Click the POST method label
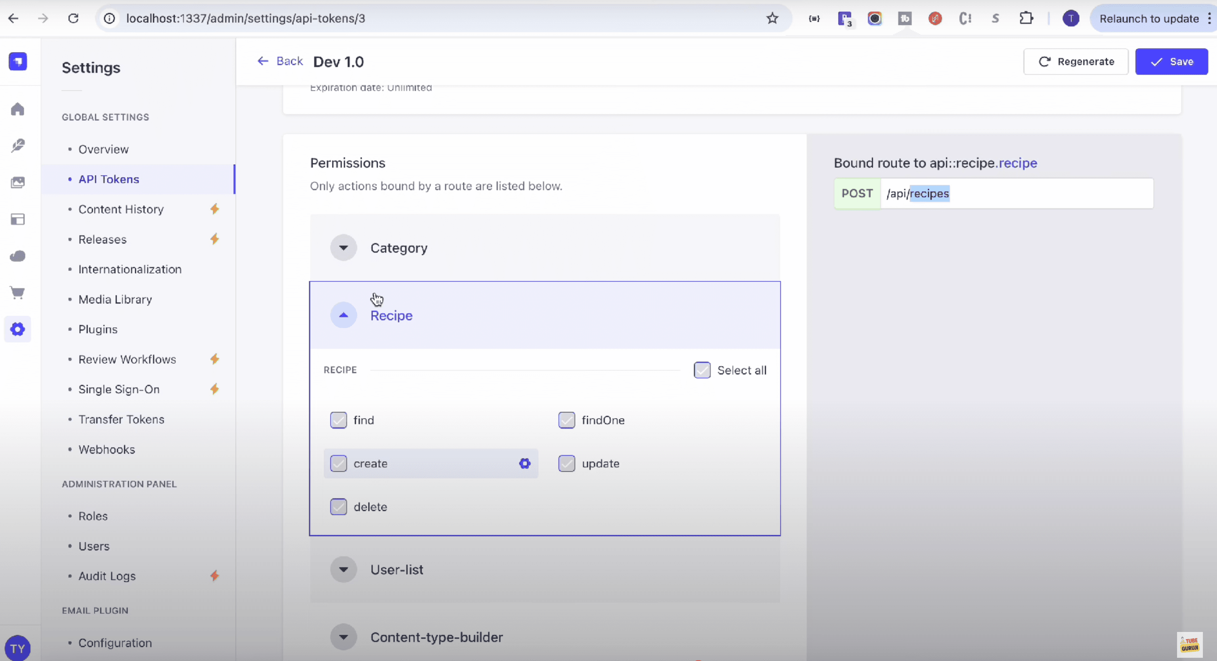Screen dimensions: 1217x661 pyautogui.click(x=857, y=193)
